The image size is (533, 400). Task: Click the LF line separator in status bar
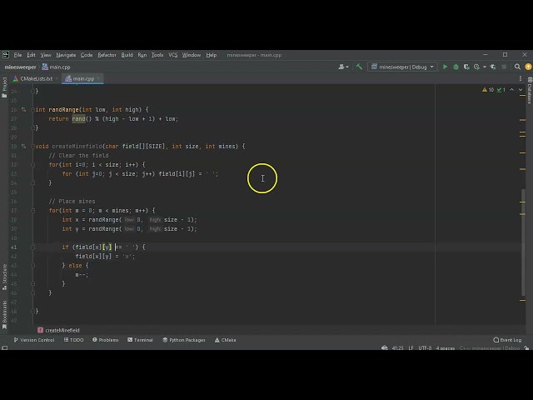[411, 348]
